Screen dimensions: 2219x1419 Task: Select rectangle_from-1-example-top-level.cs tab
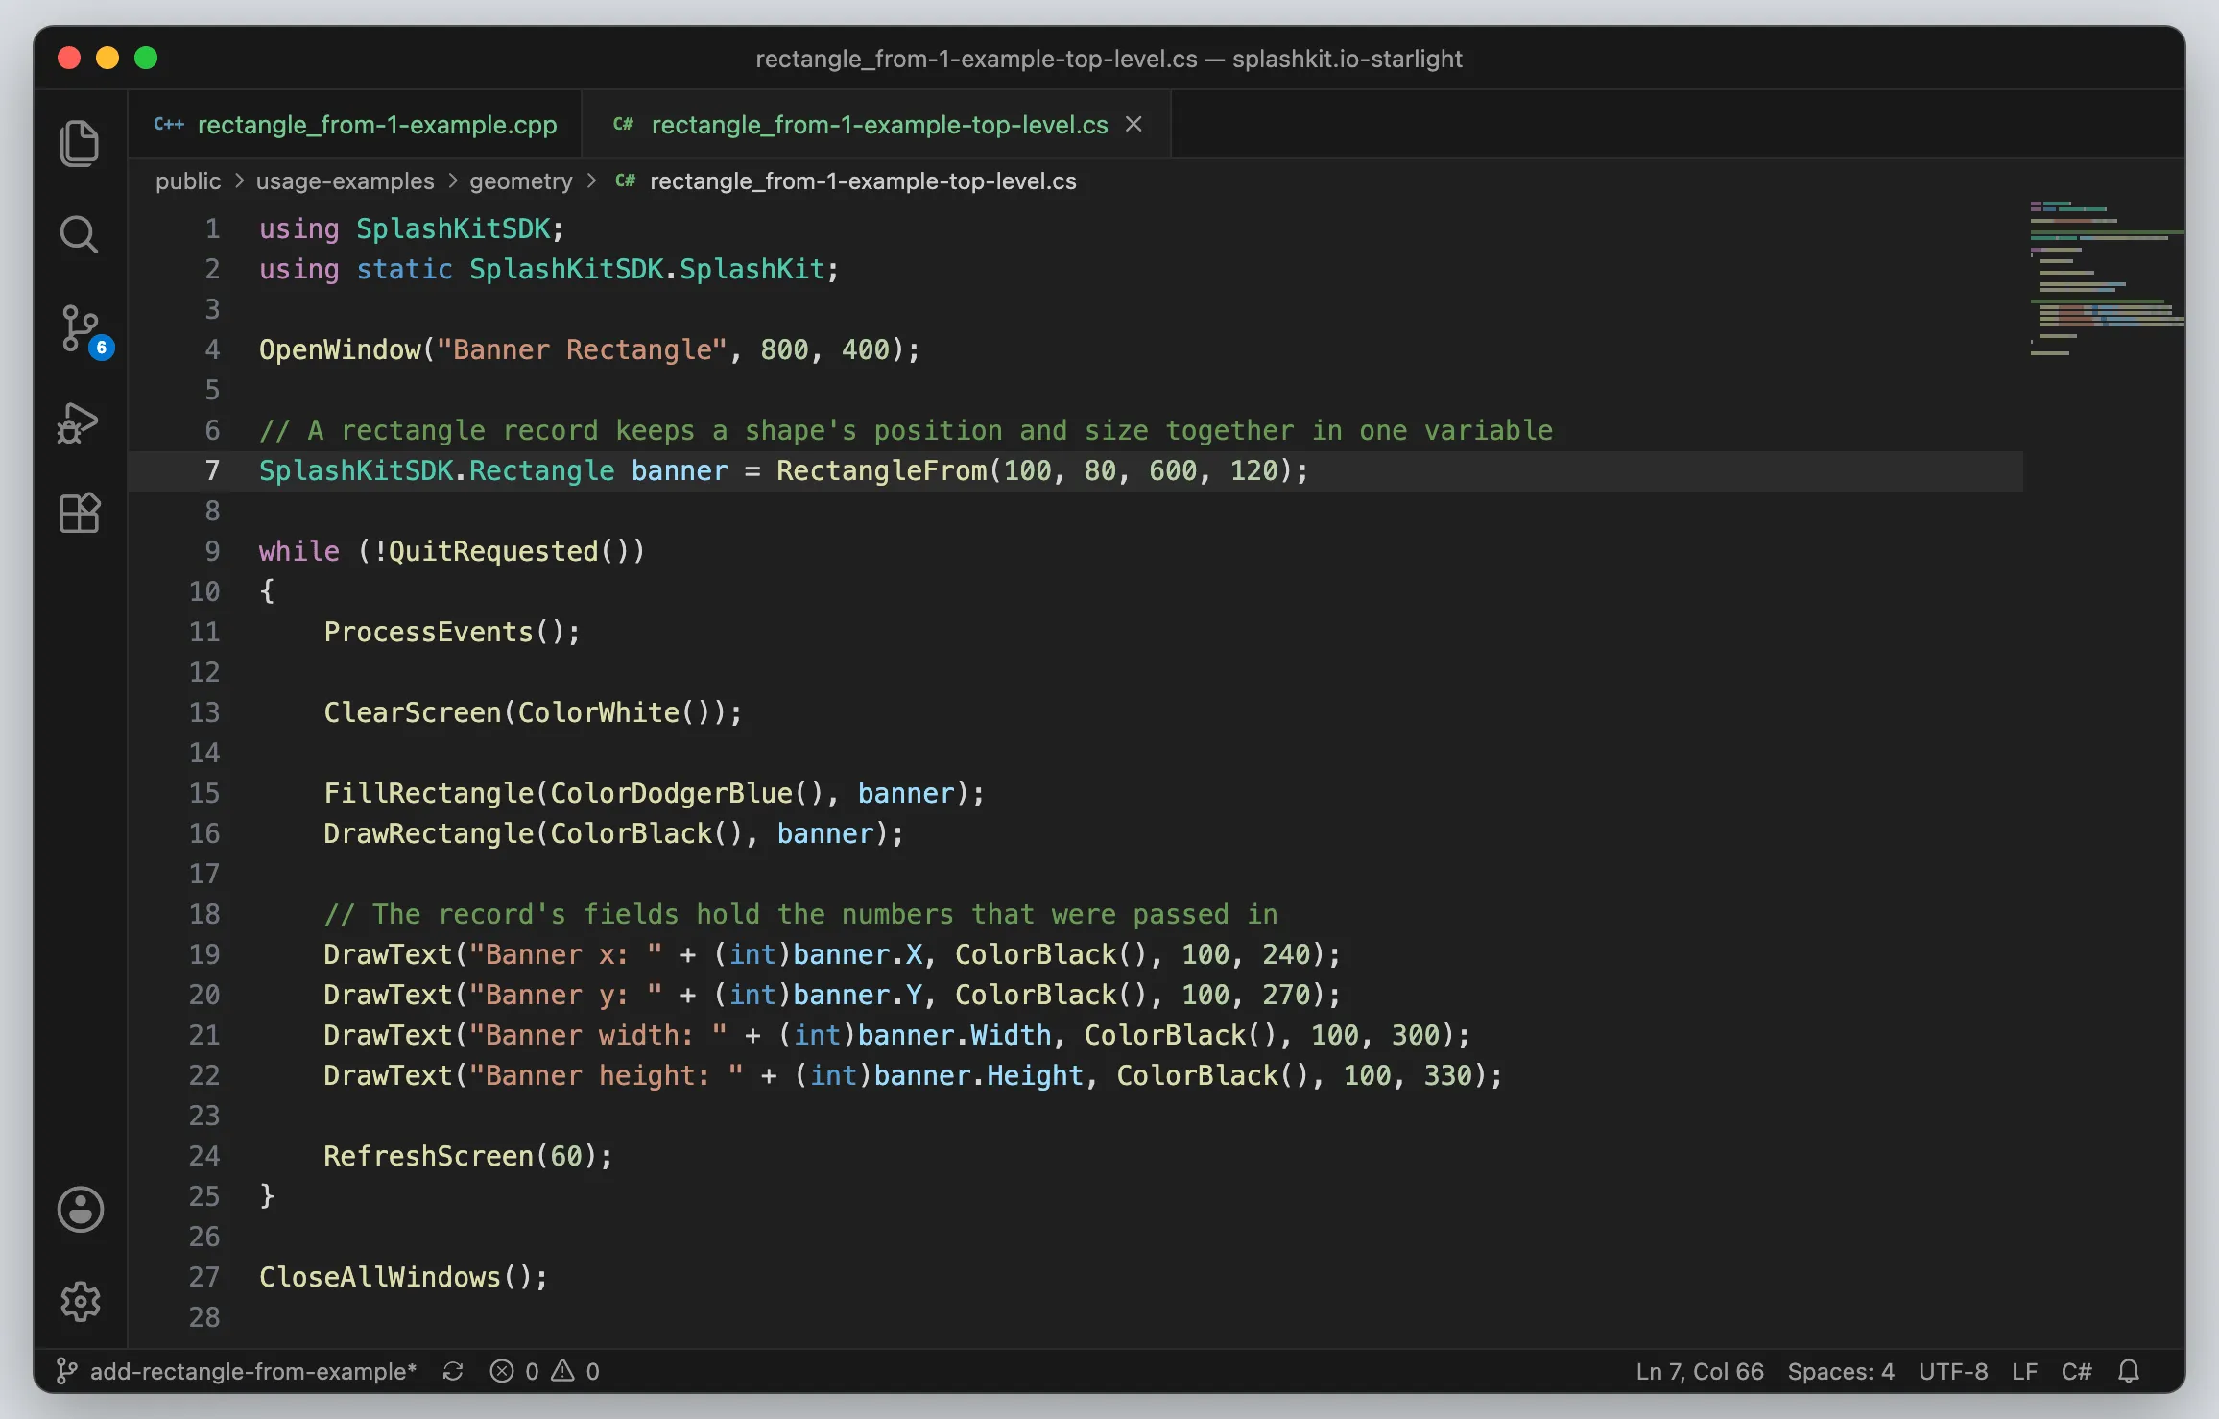[x=876, y=125]
